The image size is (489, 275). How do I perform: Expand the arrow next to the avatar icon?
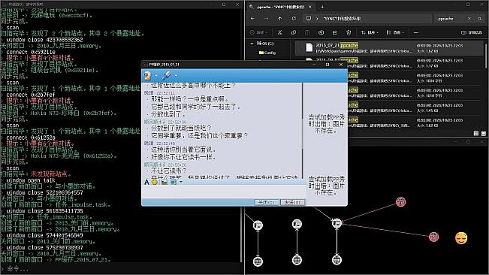(x=156, y=75)
